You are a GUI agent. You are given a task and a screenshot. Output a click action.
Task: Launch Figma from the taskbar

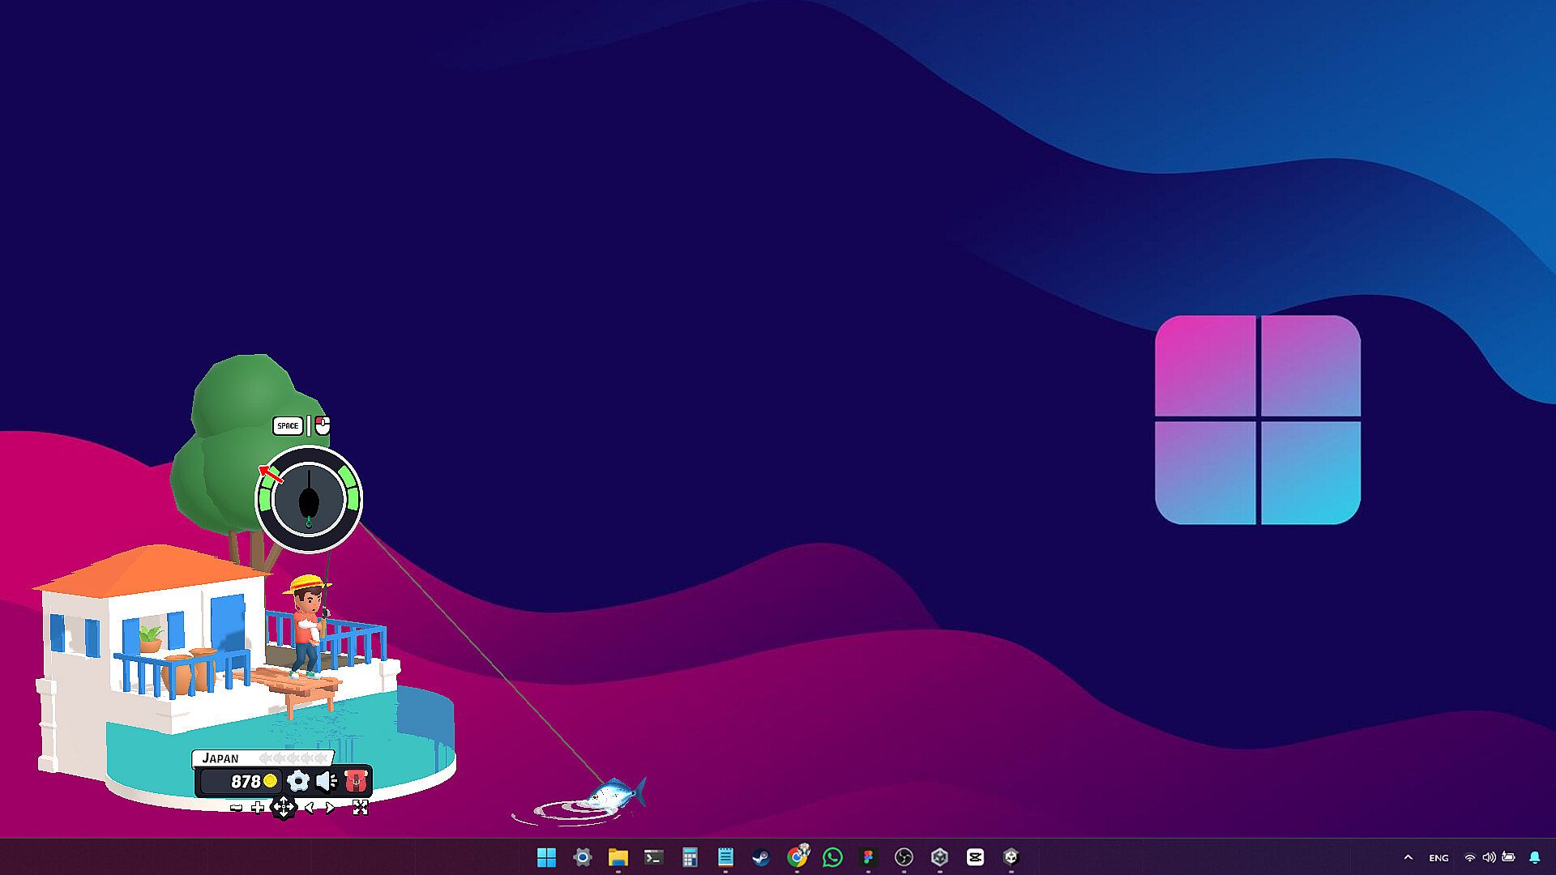tap(868, 857)
